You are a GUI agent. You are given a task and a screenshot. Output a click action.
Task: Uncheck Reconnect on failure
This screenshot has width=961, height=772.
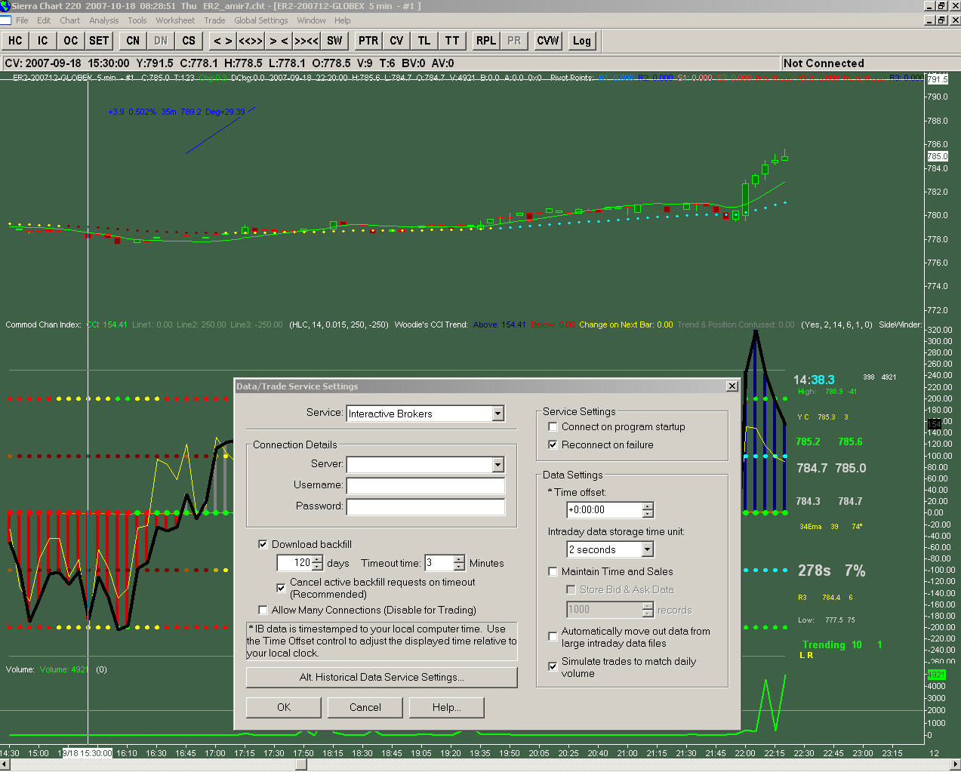tap(553, 445)
